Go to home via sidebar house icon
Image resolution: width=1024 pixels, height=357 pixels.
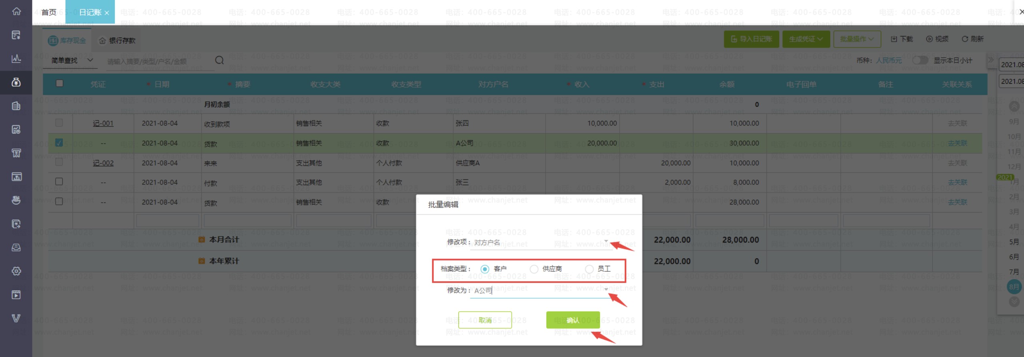(16, 11)
